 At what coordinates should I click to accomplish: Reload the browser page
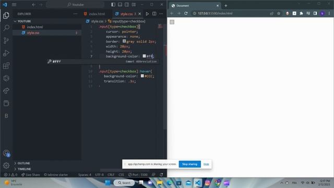(186, 14)
